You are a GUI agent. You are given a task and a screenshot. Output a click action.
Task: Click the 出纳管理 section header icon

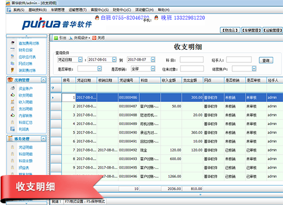(10, 80)
